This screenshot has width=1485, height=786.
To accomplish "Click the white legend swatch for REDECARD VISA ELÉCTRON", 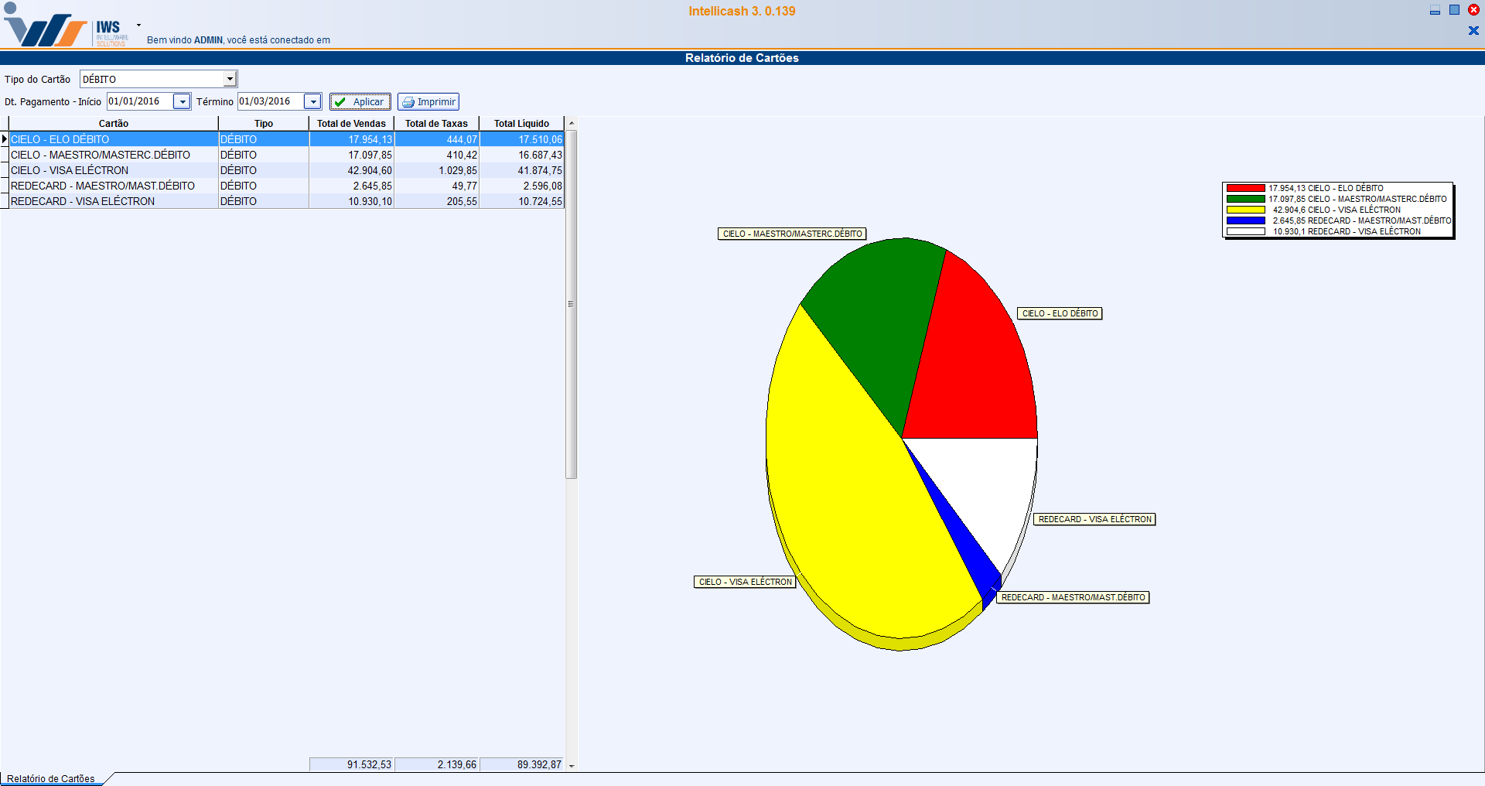I will [1245, 231].
